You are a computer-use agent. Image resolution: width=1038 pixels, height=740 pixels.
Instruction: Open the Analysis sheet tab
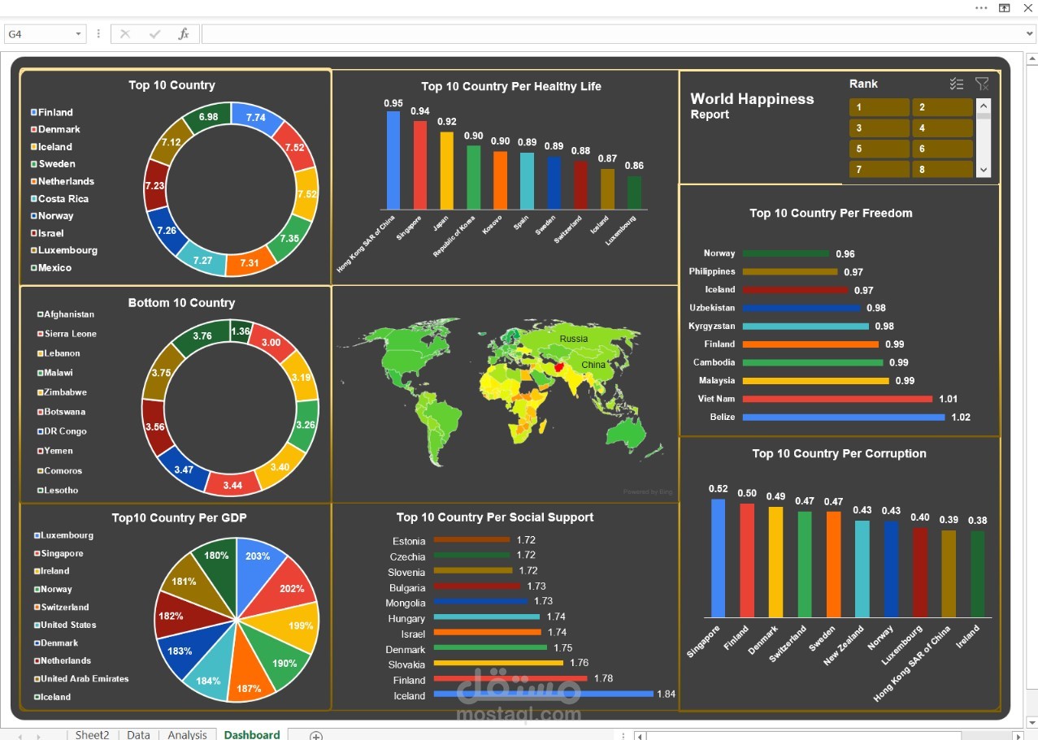tap(187, 734)
